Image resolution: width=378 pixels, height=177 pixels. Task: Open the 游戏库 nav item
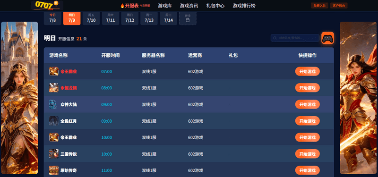pyautogui.click(x=164, y=6)
